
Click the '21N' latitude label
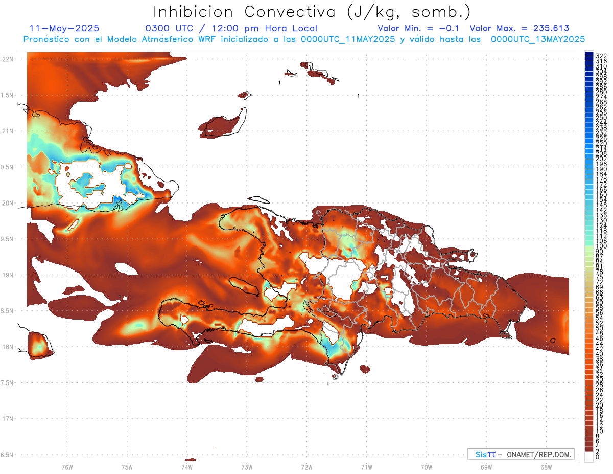pos(8,131)
